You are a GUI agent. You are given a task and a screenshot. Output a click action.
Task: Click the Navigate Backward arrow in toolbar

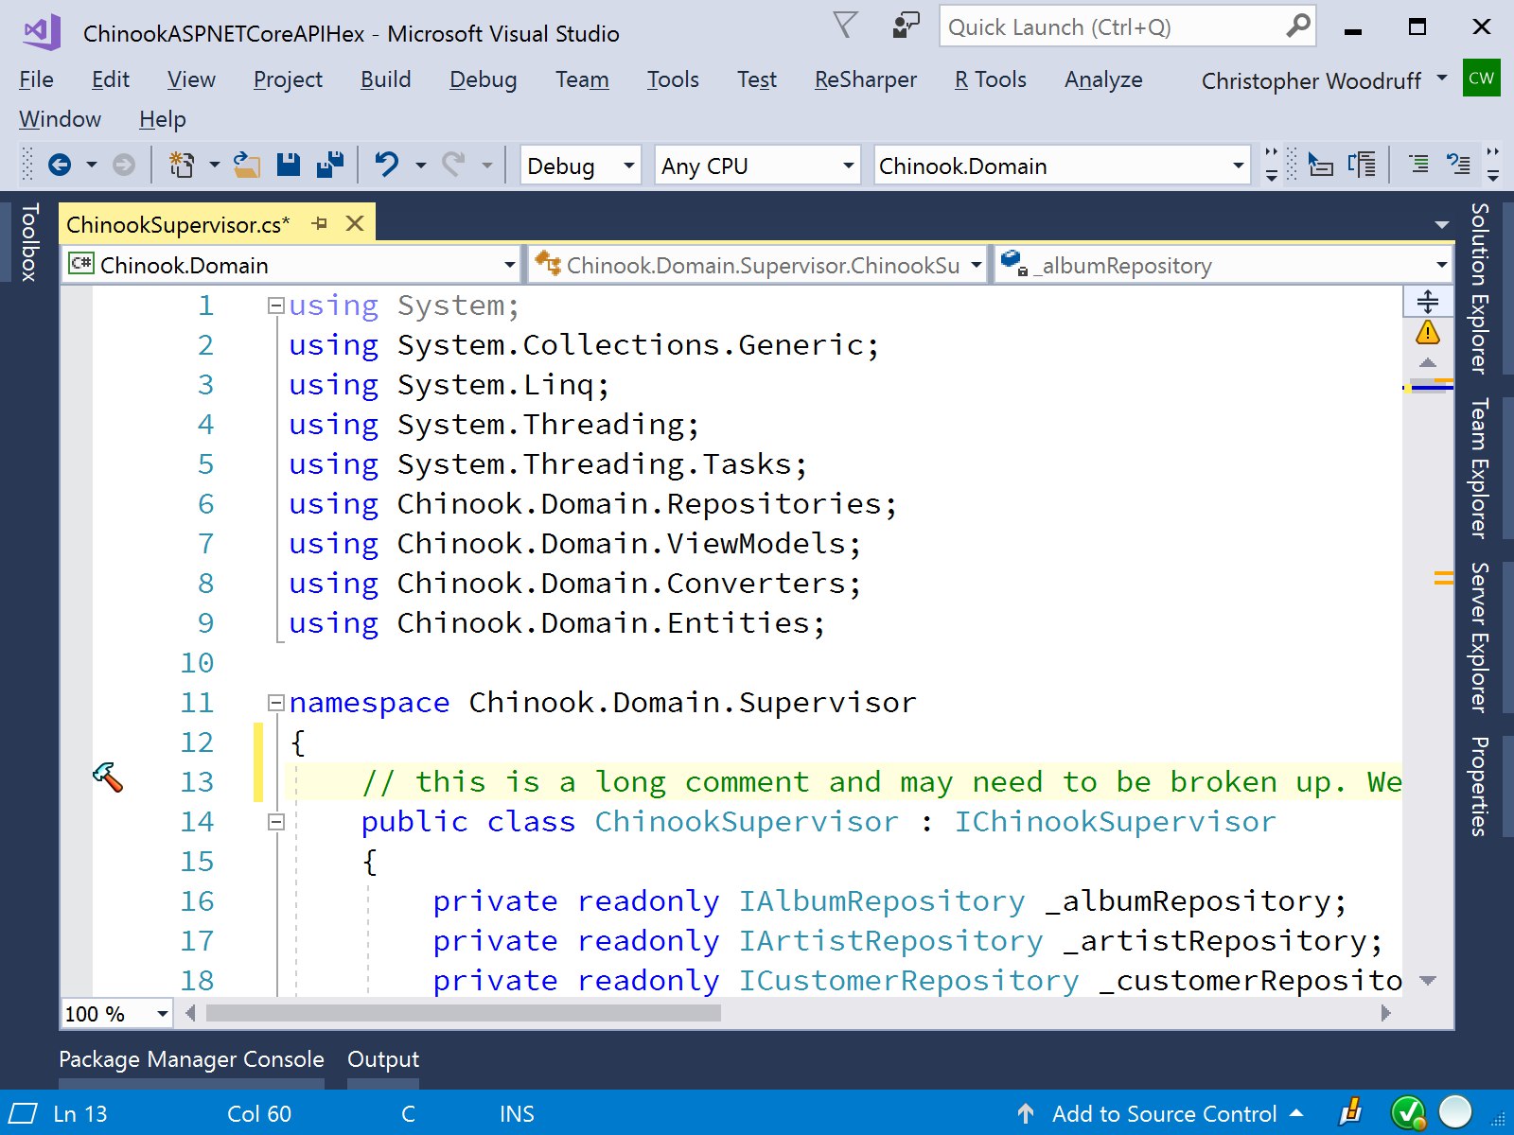[x=60, y=166]
